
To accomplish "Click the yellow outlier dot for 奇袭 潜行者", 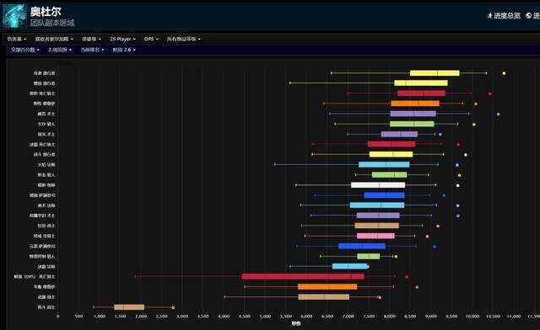I will [504, 73].
